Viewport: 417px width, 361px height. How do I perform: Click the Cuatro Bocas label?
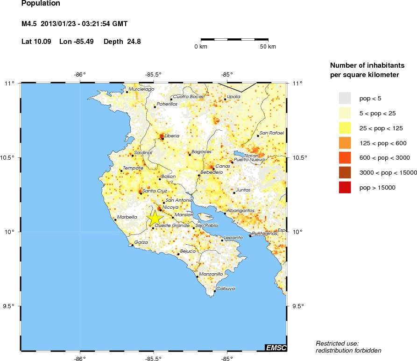(188, 97)
